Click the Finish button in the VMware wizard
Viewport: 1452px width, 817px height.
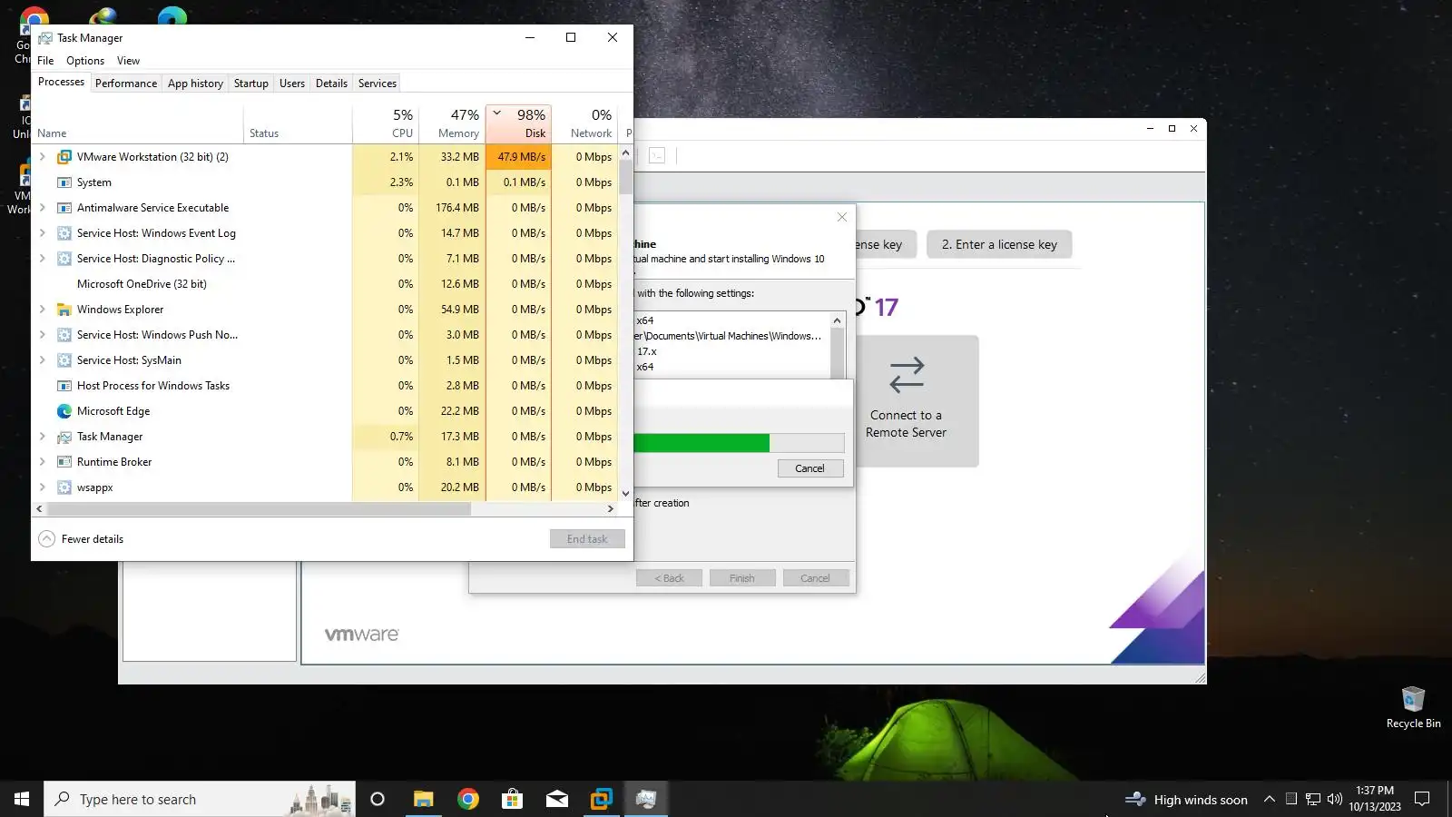pos(742,578)
